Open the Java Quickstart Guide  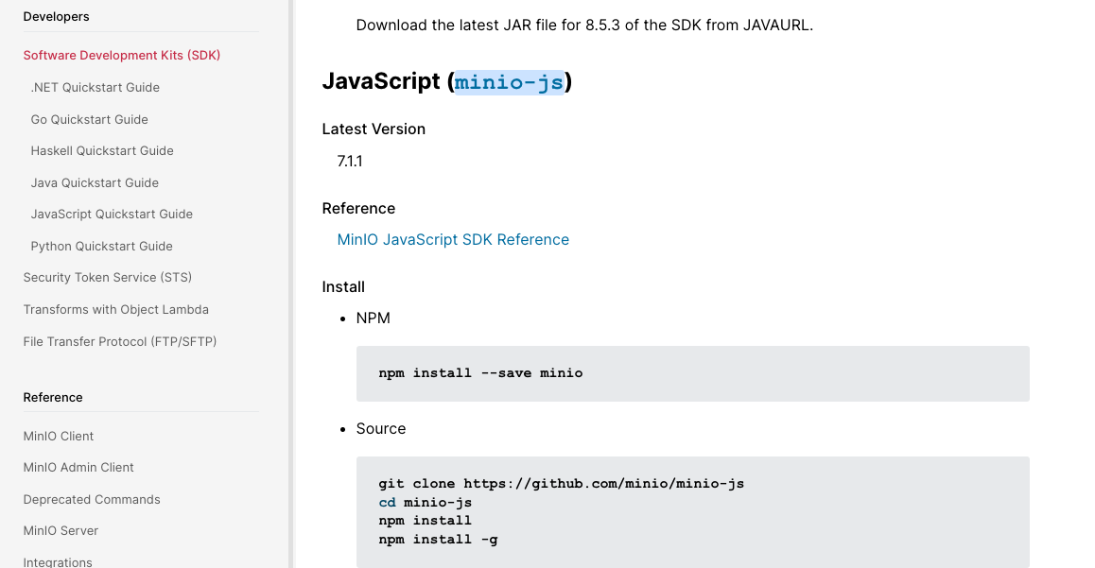95,183
